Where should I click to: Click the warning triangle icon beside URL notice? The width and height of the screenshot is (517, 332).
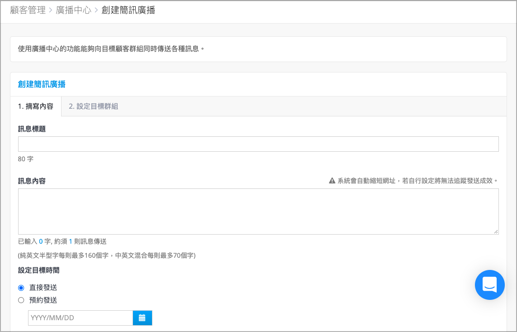[x=332, y=181]
